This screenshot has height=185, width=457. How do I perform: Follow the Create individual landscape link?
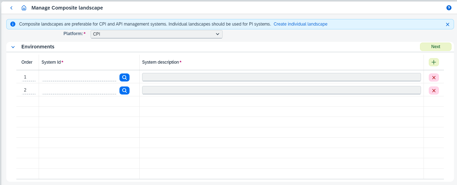click(300, 24)
